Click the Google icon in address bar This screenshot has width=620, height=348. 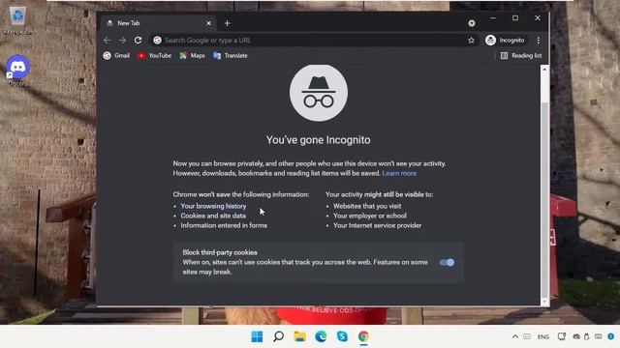pos(157,41)
